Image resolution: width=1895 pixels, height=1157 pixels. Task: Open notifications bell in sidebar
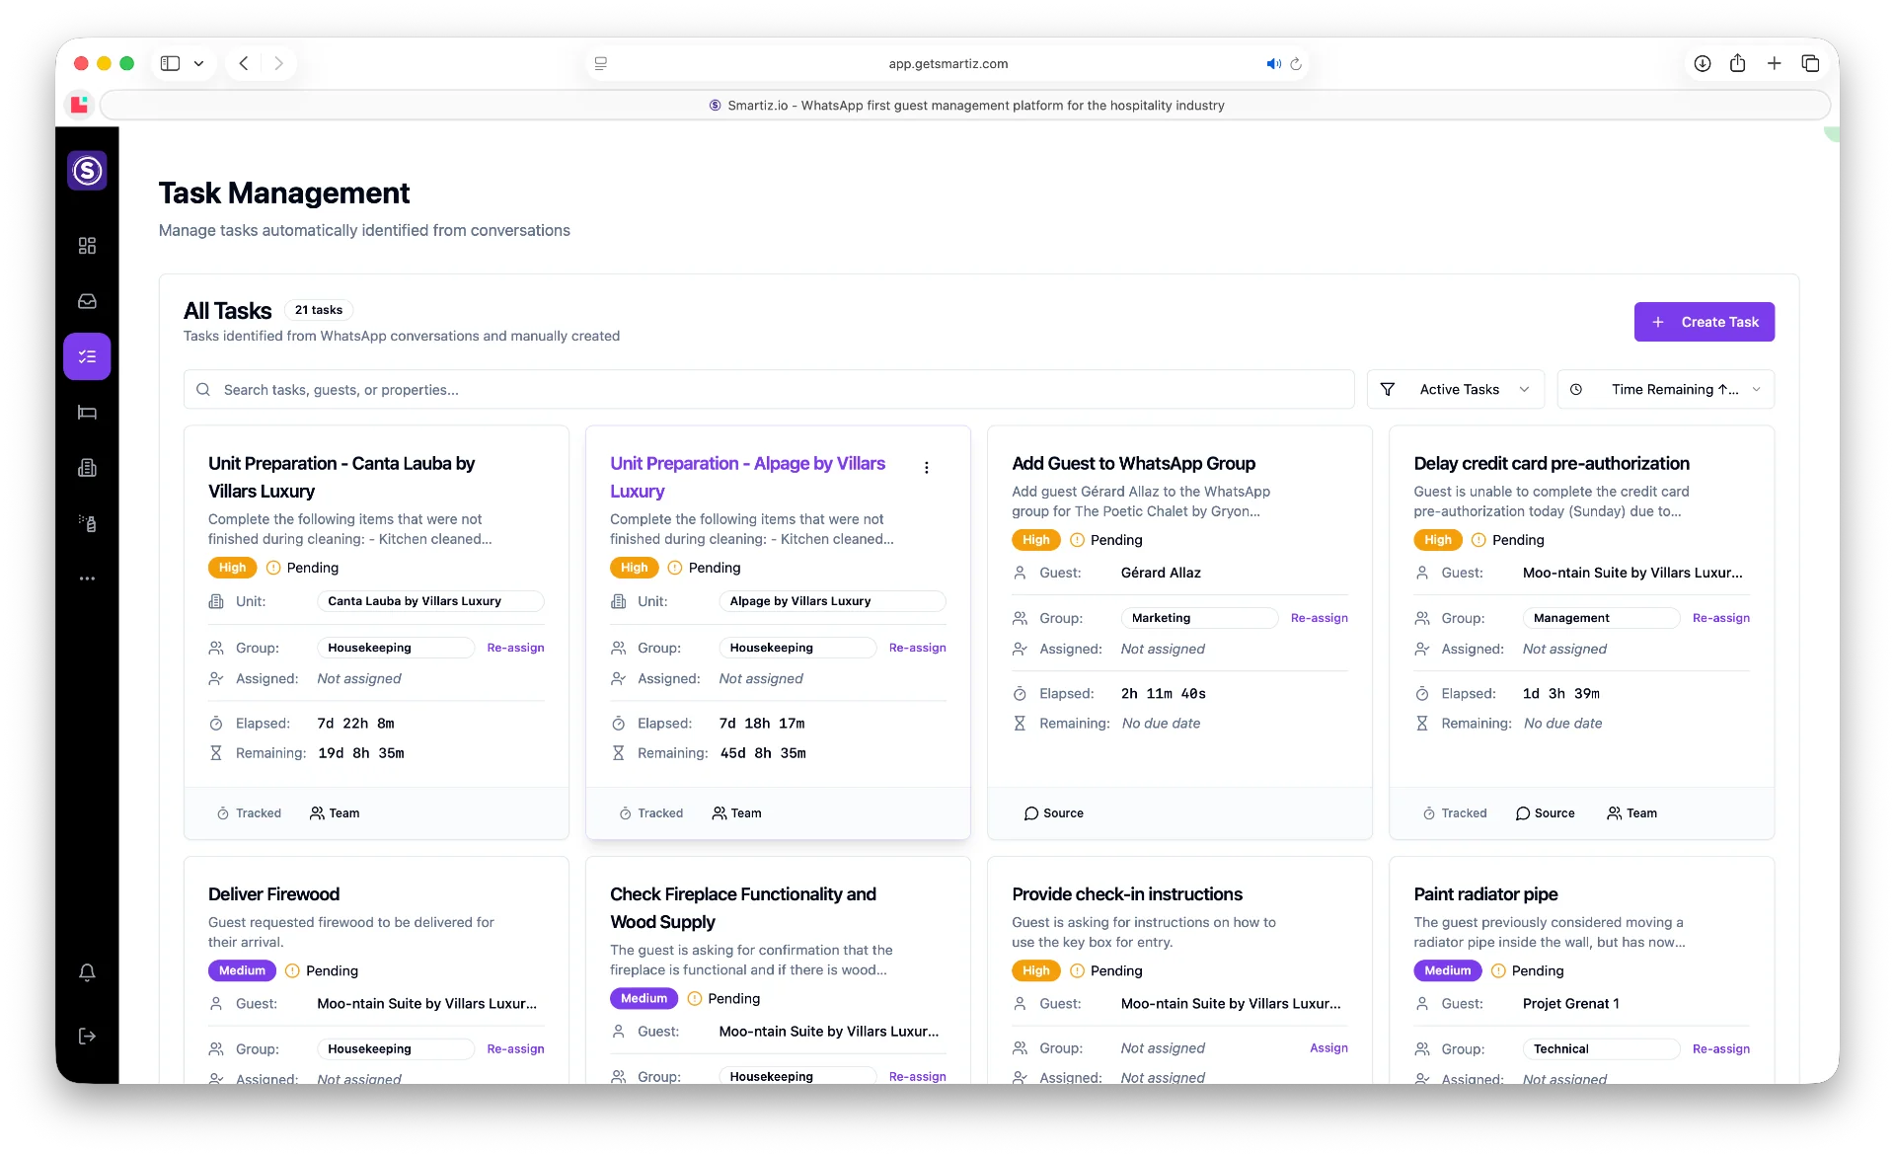coord(87,972)
